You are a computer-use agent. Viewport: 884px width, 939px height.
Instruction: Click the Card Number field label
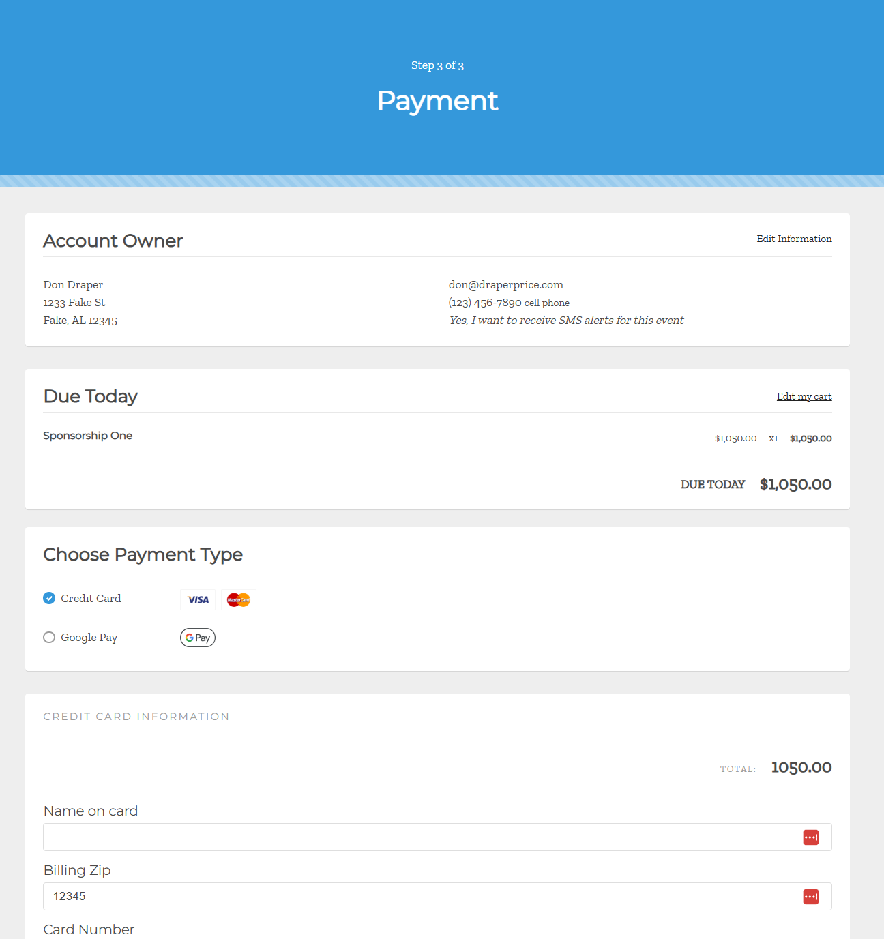coord(89,929)
